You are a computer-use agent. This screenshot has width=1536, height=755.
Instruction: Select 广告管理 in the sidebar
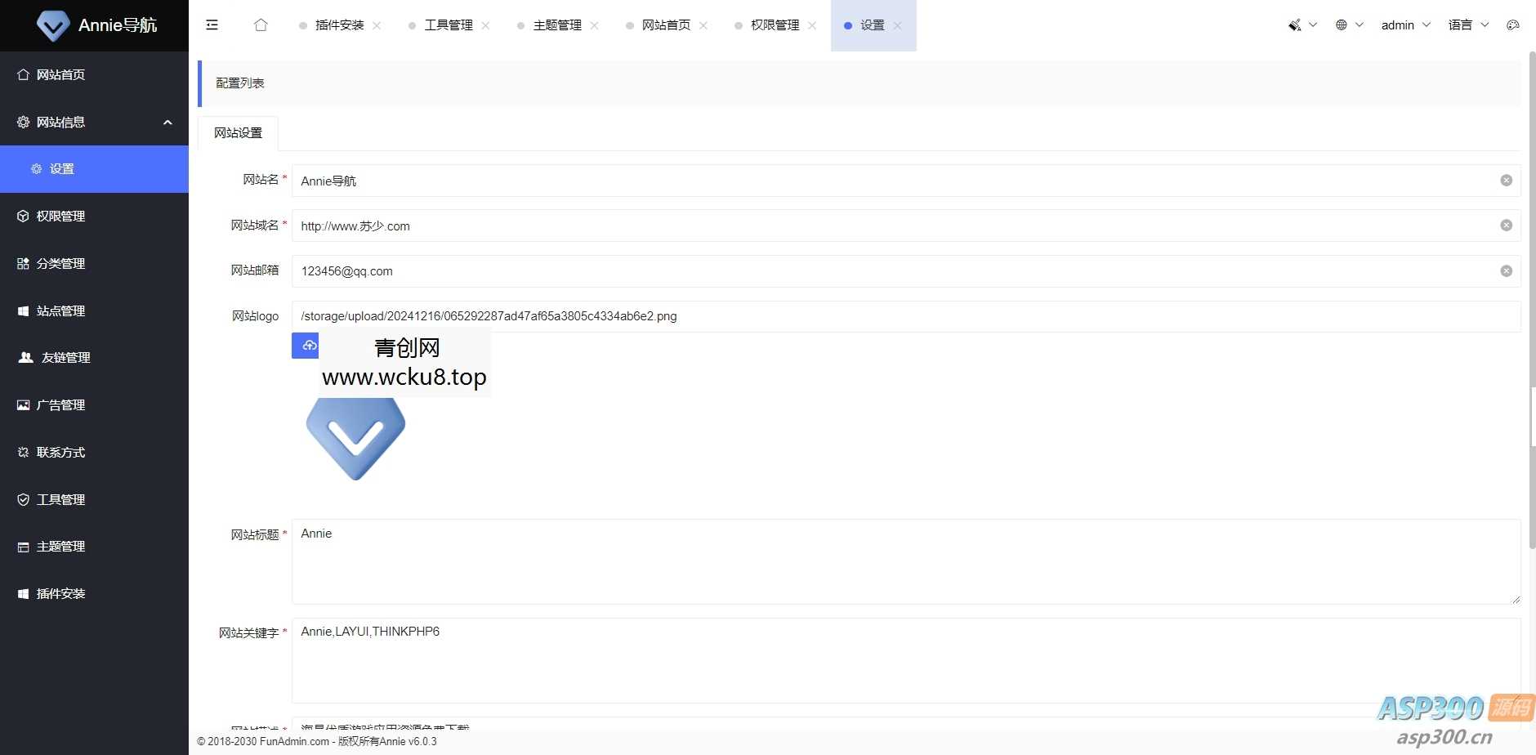pos(60,404)
